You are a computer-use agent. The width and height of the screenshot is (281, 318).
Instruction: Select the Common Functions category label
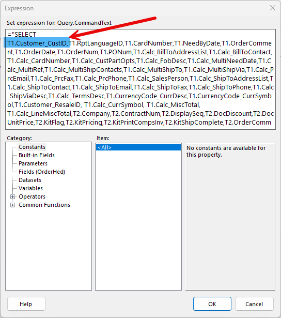click(x=44, y=205)
